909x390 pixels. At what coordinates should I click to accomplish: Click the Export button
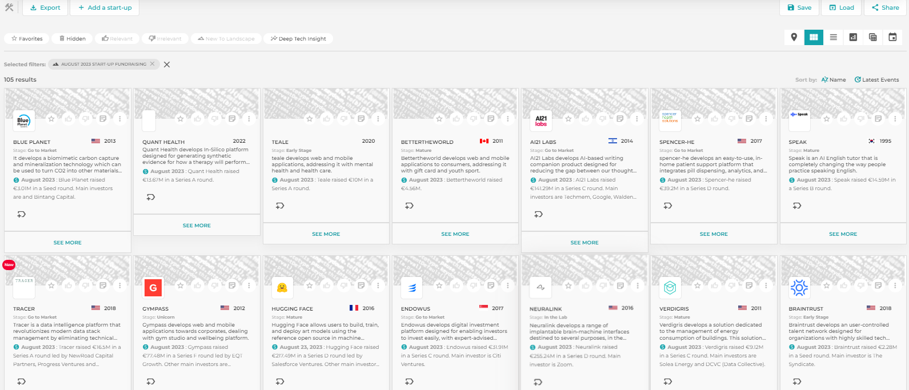click(x=45, y=8)
